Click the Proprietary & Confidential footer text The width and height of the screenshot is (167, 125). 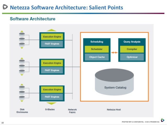(141, 122)
